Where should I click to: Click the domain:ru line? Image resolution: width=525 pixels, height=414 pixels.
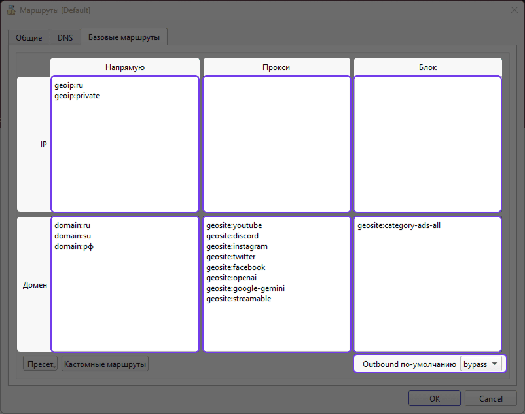(72, 225)
